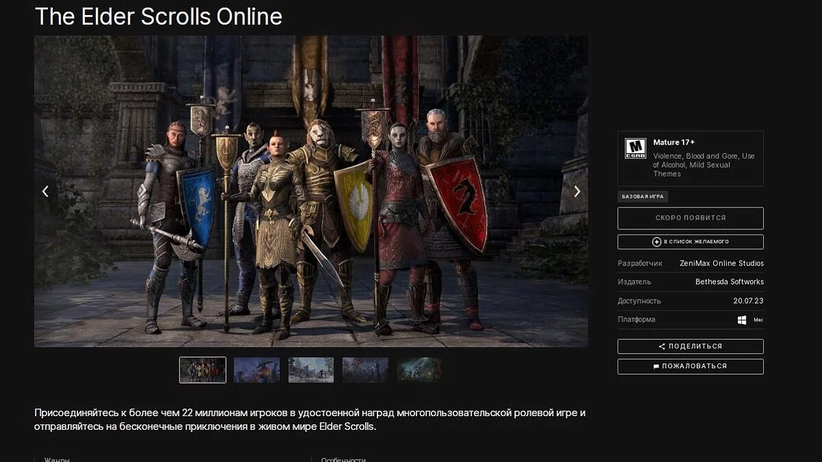Viewport: 822px width, 462px height.
Task: Open developer ZeniMax Online Studios link
Action: (x=721, y=264)
